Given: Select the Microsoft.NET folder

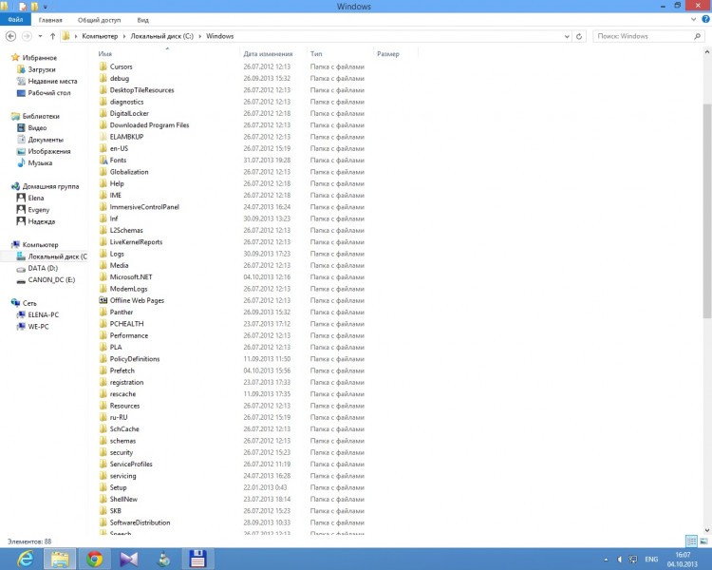Looking at the screenshot, I should click(x=131, y=276).
